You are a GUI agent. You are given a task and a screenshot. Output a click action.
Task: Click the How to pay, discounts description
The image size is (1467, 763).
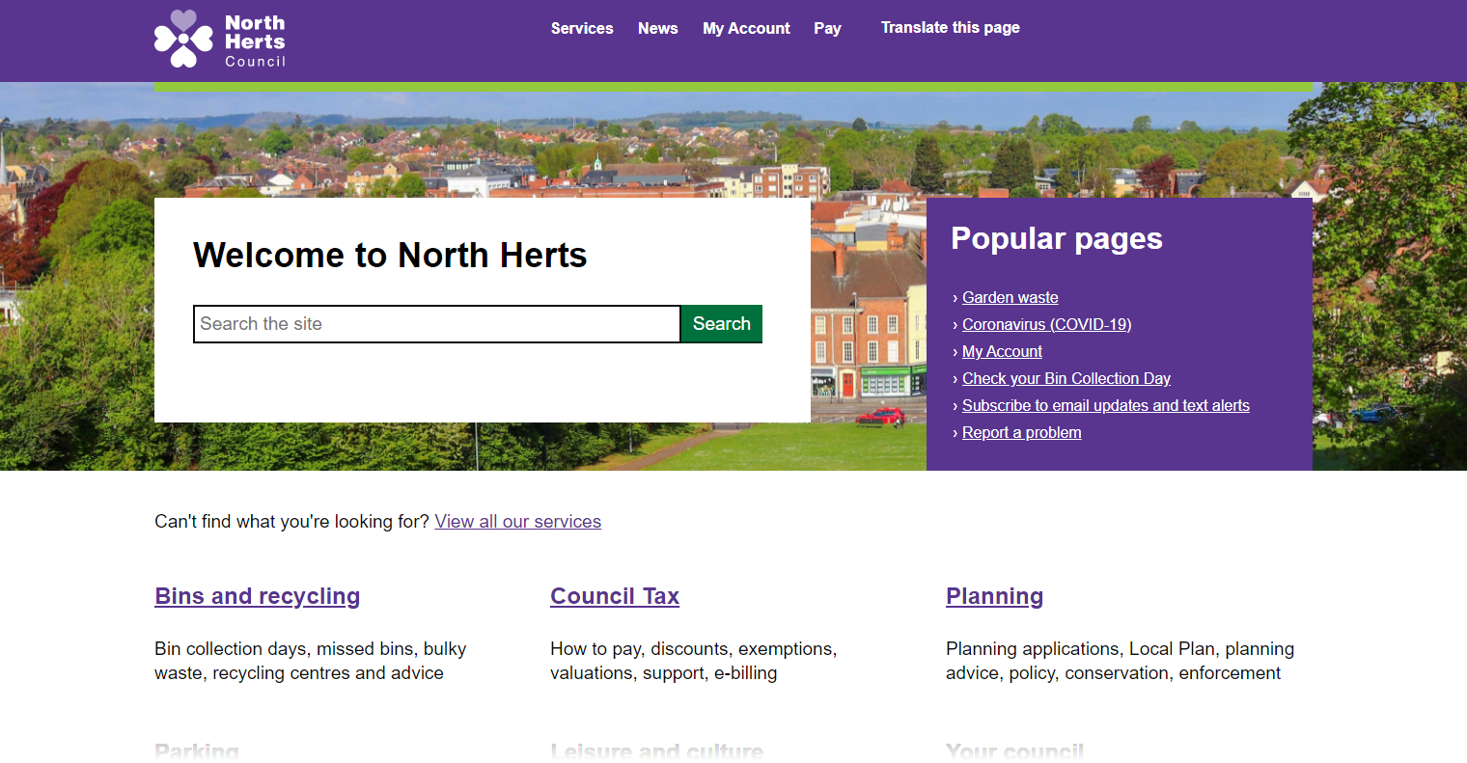tap(694, 661)
